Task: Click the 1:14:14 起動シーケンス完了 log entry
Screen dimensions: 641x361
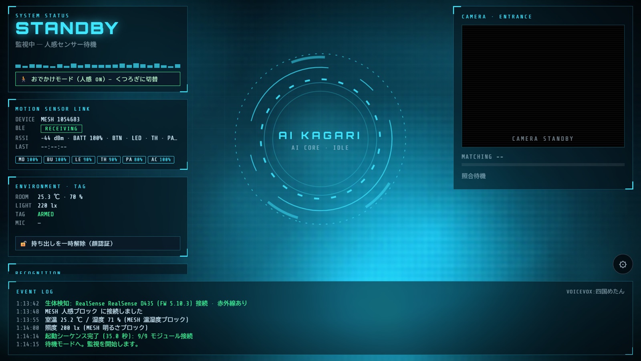Action: coord(105,336)
